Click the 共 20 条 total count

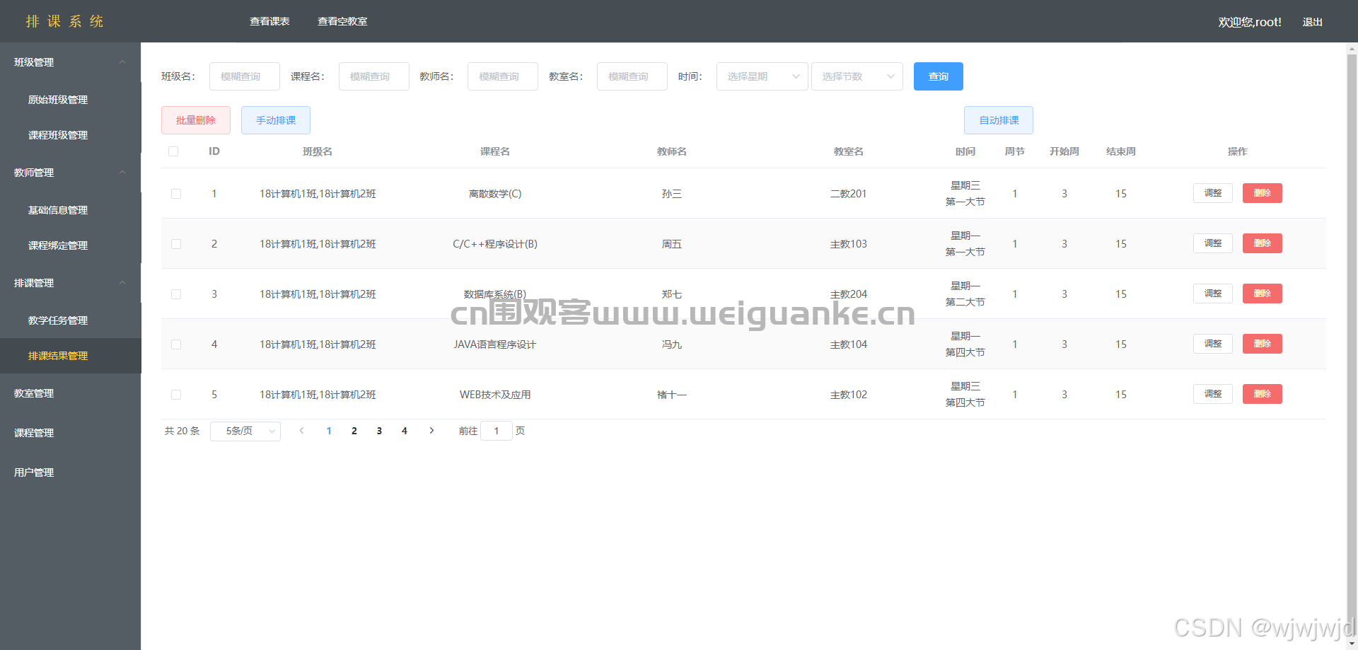(x=182, y=431)
